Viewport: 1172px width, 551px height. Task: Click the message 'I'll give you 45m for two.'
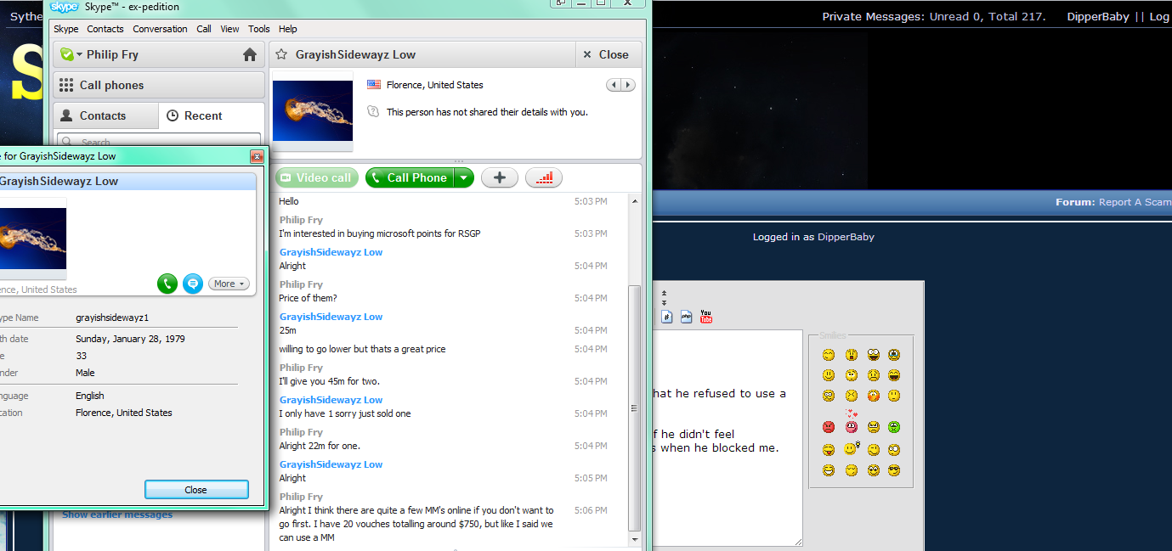click(329, 381)
